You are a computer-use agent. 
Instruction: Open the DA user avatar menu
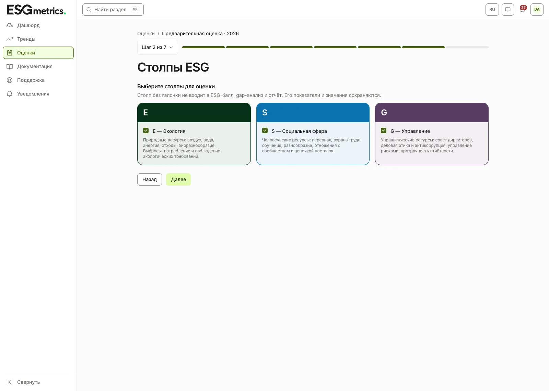[537, 10]
